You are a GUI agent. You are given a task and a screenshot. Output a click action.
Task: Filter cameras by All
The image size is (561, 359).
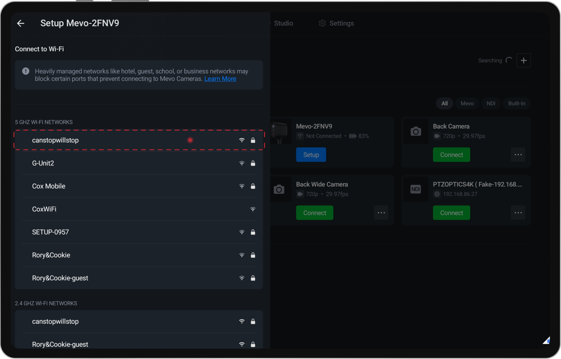click(445, 103)
